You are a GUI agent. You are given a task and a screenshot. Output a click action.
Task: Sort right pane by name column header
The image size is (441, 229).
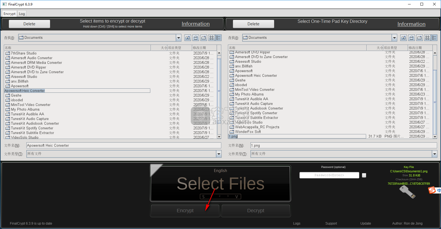click(x=297, y=48)
